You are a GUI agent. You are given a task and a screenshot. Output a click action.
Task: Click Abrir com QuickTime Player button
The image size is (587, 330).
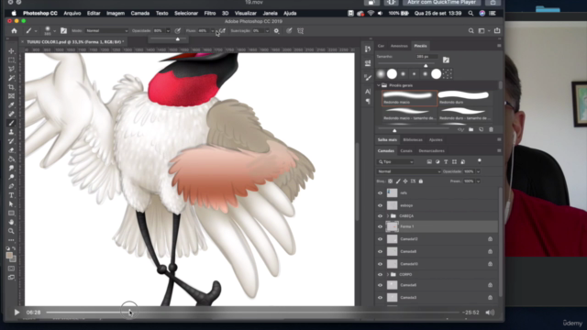click(441, 2)
